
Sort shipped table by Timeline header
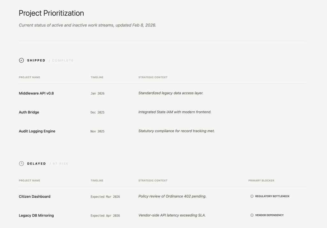point(97,77)
